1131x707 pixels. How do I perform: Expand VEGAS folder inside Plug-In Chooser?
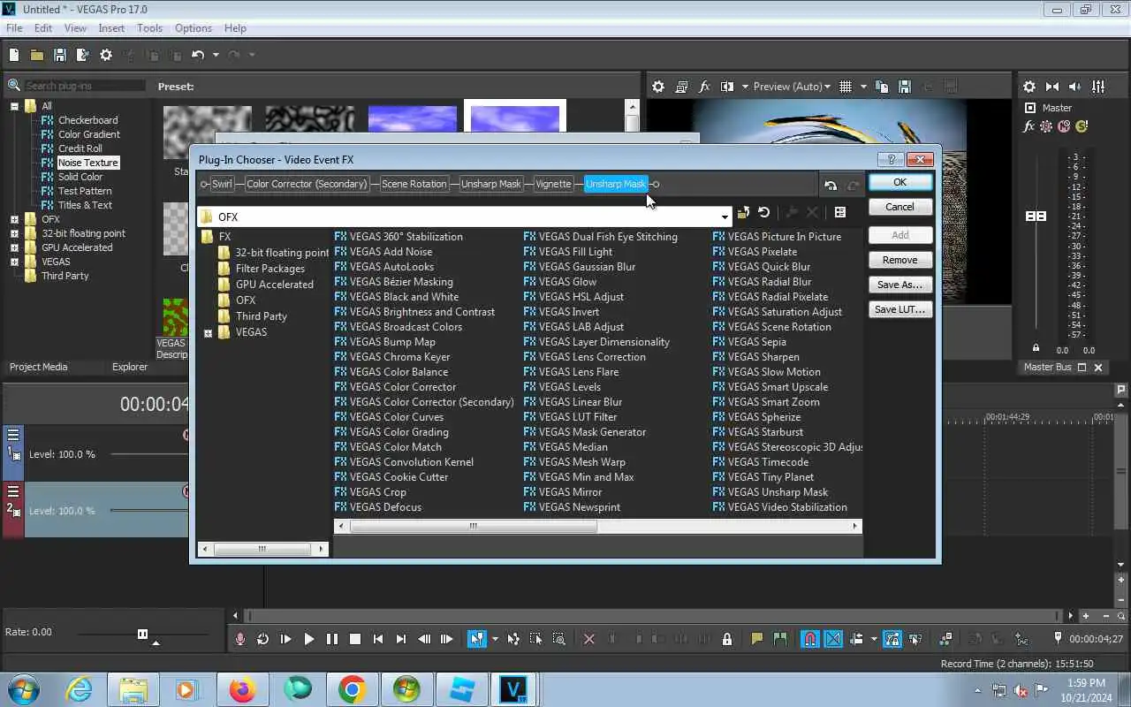click(209, 333)
